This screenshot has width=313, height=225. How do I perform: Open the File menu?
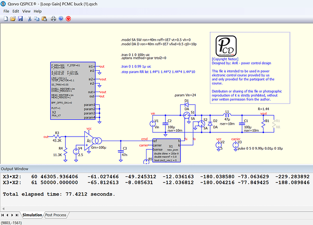[6, 11]
